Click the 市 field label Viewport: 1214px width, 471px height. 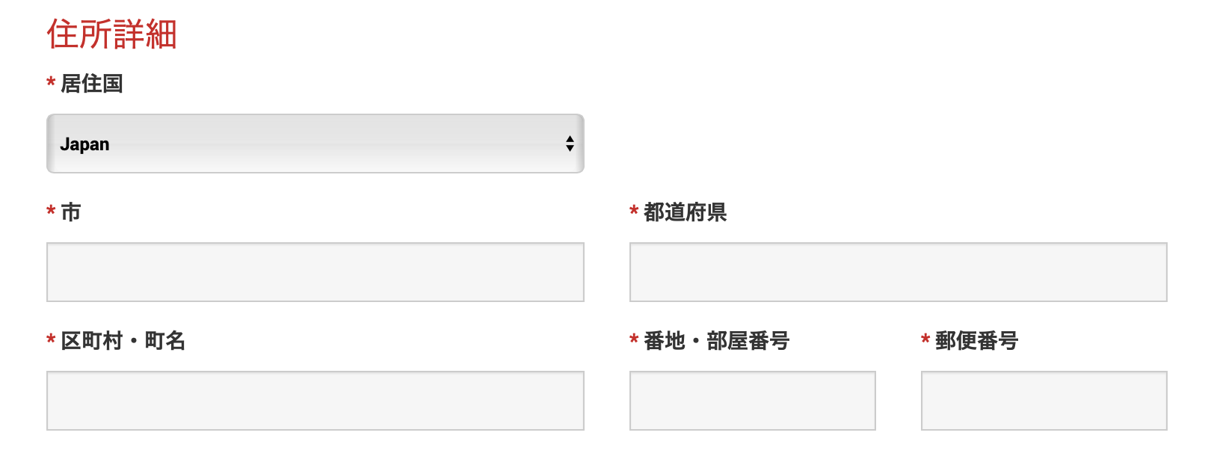coord(71,212)
